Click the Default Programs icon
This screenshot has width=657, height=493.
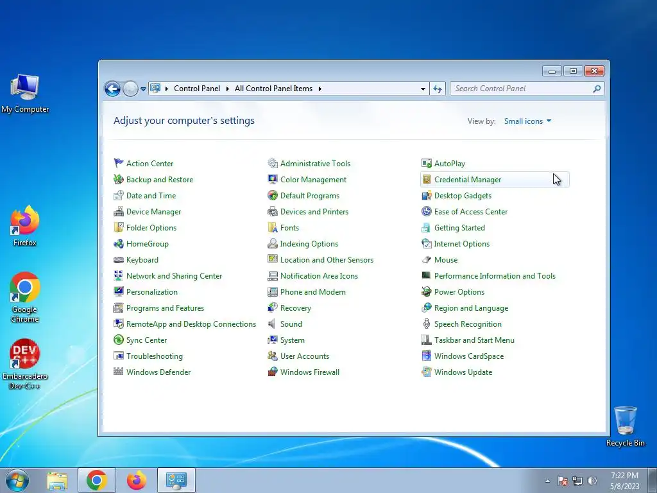tap(273, 195)
